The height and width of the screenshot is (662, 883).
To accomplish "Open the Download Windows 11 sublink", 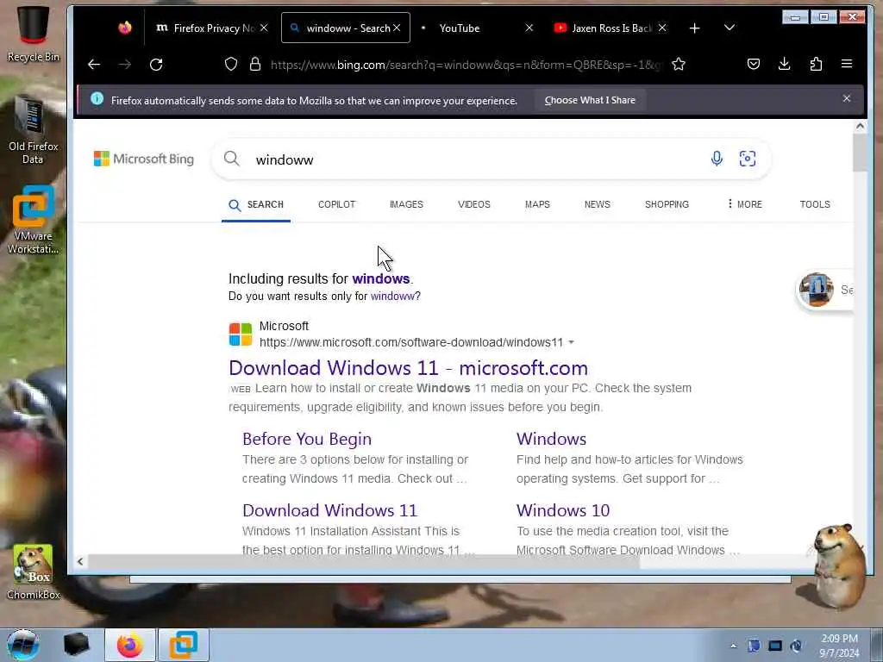I will pyautogui.click(x=330, y=510).
